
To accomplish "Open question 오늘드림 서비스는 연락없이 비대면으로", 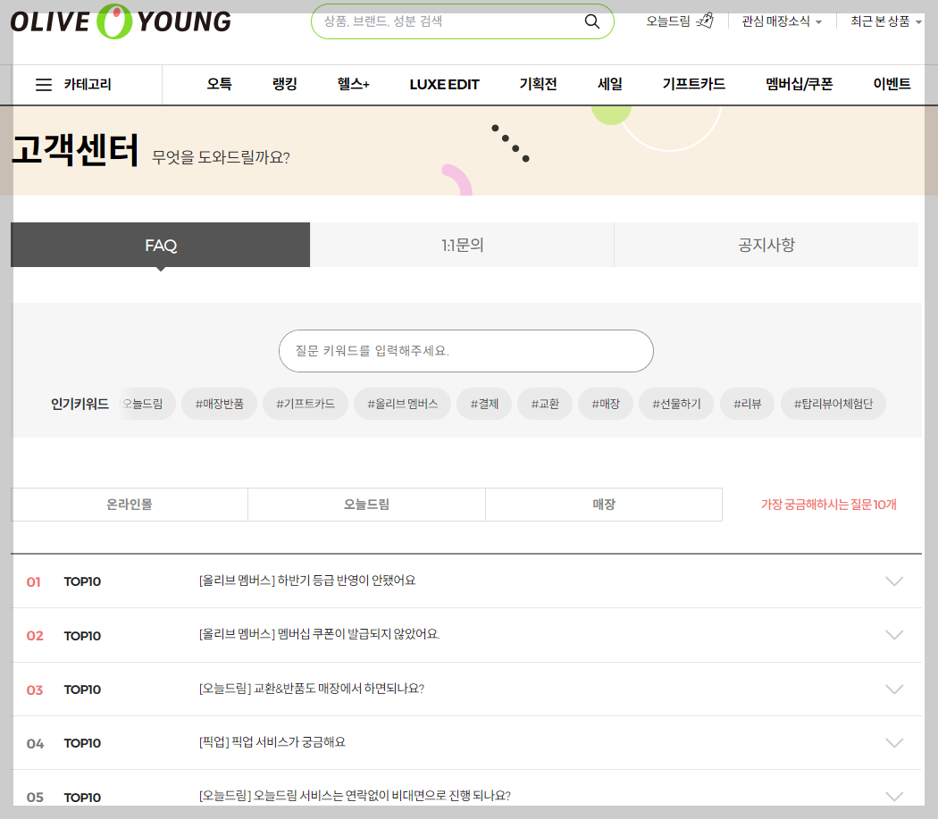I will pos(354,796).
